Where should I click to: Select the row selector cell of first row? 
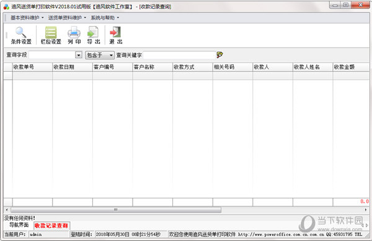tap(8, 75)
